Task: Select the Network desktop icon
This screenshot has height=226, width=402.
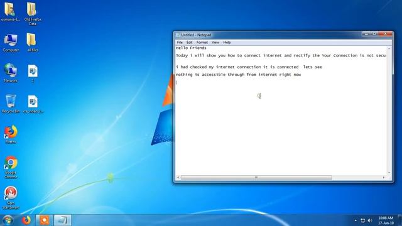Action: [x=11, y=73]
